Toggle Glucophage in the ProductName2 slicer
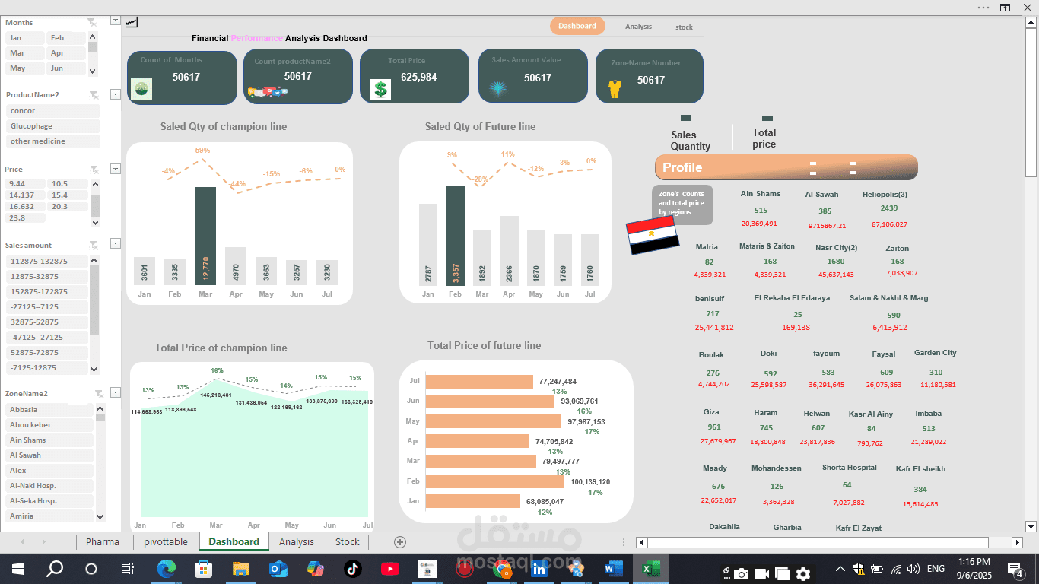Image resolution: width=1039 pixels, height=584 pixels. (53, 126)
